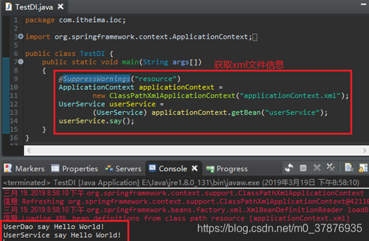Collapse the main method fold on line 7

tap(21, 62)
